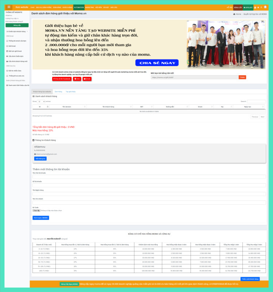Focus the Số tài khoản field
Image resolution: width=273 pixels, height=292 pixels.
149,185
